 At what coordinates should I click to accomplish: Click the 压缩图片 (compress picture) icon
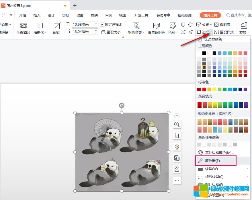pos(24,26)
